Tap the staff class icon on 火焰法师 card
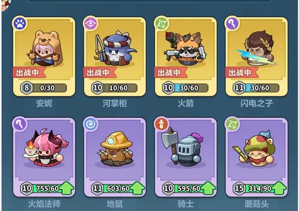The height and width of the screenshot is (211, 299). (20, 124)
